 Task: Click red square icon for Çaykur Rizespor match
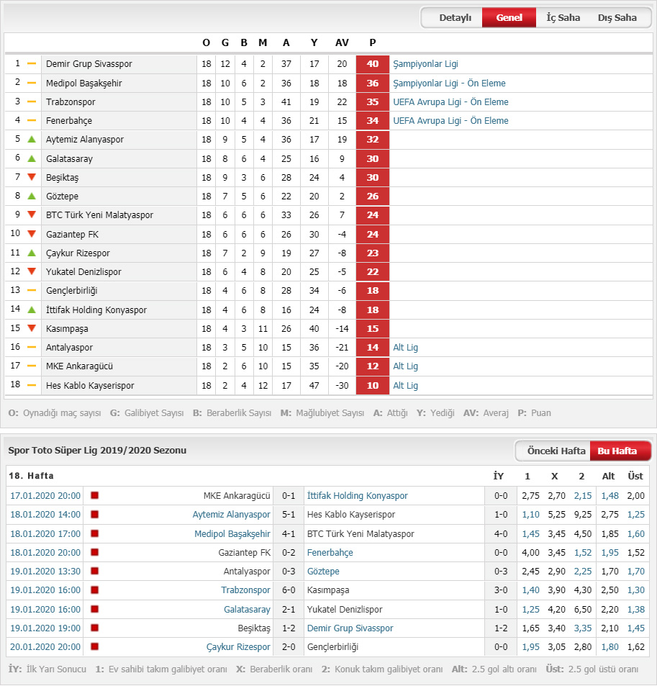pyautogui.click(x=94, y=646)
